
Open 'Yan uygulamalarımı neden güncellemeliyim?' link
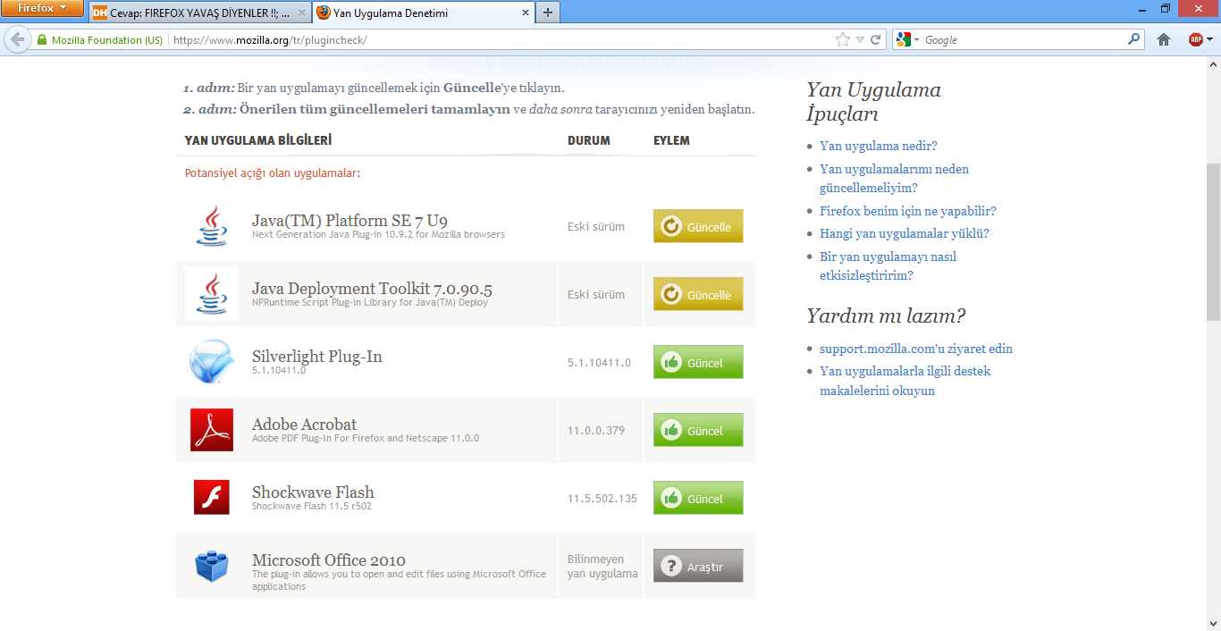tap(894, 179)
